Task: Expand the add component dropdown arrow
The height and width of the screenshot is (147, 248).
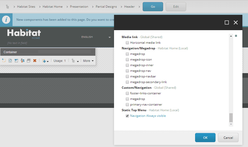Action: click(48, 61)
